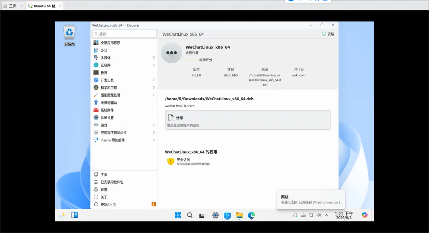Expand the Plasma 附加组件 chevron
Image resolution: width=429 pixels, height=233 pixels.
tap(153, 140)
